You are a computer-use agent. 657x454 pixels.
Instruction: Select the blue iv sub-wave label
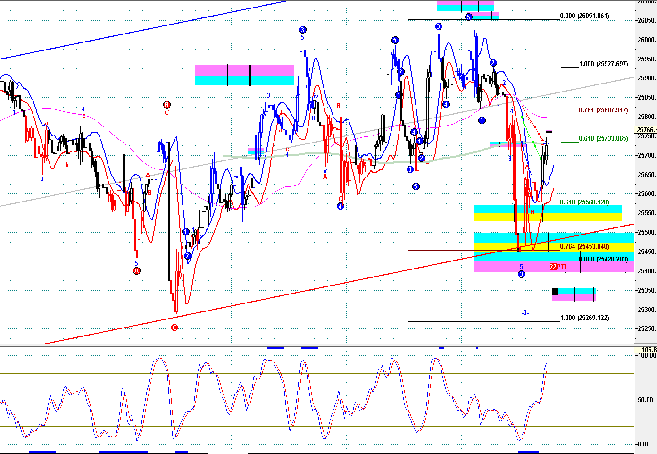point(316,96)
